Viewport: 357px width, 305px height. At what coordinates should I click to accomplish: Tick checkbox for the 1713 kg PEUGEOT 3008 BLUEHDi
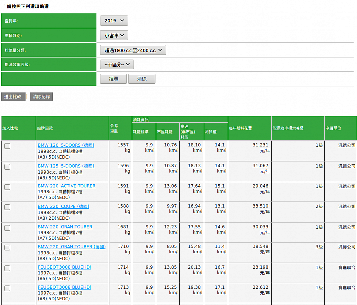tap(7, 288)
